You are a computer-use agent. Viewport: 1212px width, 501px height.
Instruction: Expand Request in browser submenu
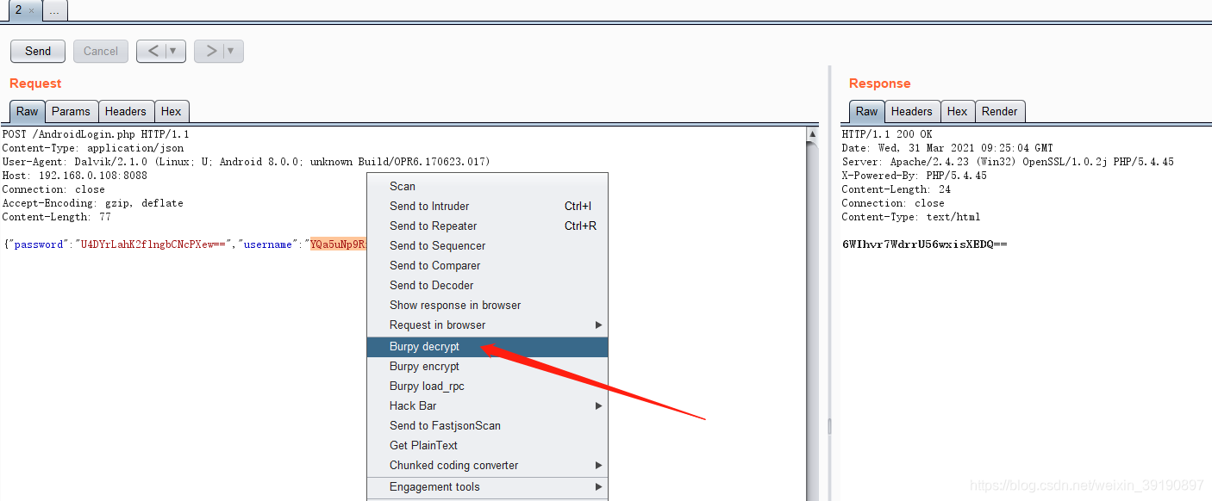coord(487,325)
